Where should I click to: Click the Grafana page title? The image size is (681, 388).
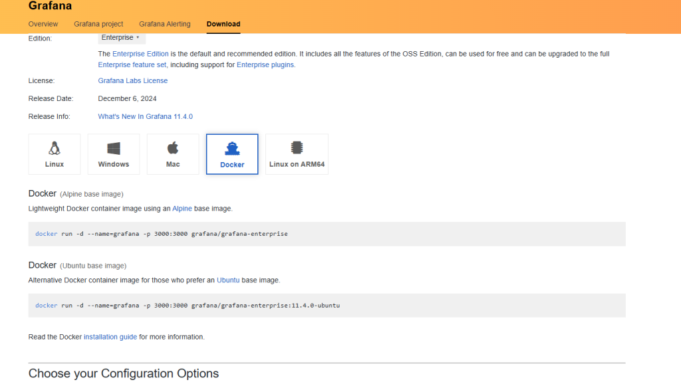click(x=50, y=5)
